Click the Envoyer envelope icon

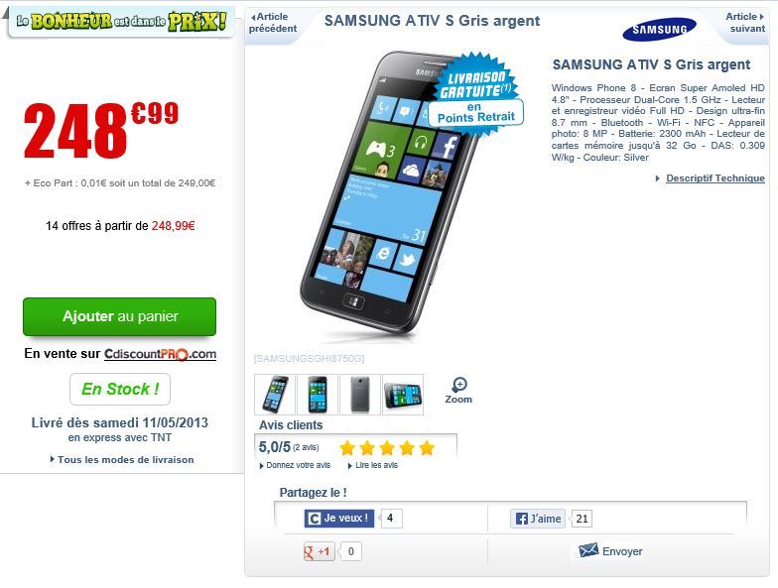(588, 550)
